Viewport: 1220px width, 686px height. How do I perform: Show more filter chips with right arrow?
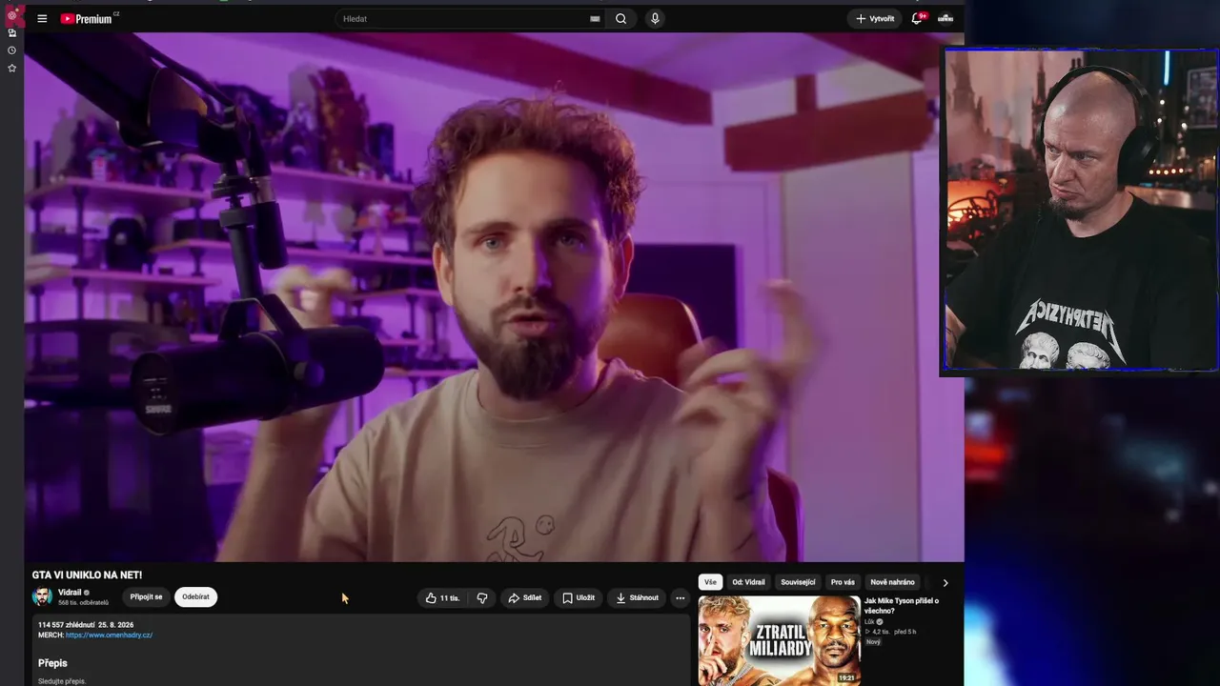945,582
